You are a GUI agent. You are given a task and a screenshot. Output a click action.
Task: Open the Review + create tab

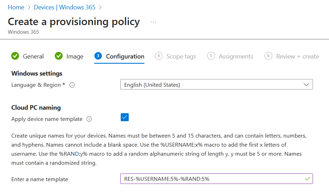297,56
